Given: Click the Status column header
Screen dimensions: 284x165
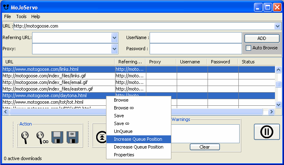Looking at the screenshot, I should click(256, 62).
